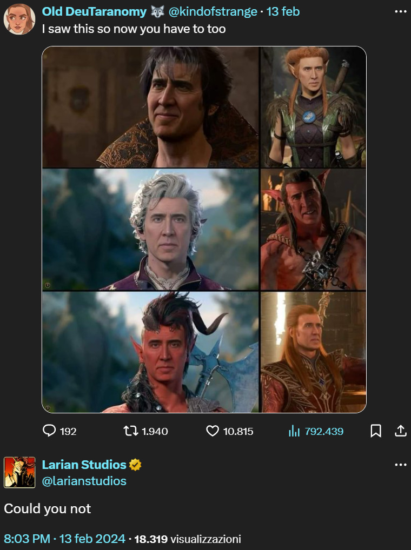Open the post view analytics icon

coord(294,431)
